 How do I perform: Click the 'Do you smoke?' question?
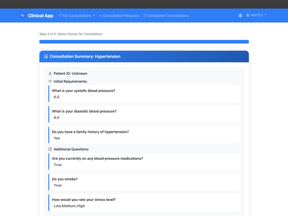pyautogui.click(x=65, y=179)
